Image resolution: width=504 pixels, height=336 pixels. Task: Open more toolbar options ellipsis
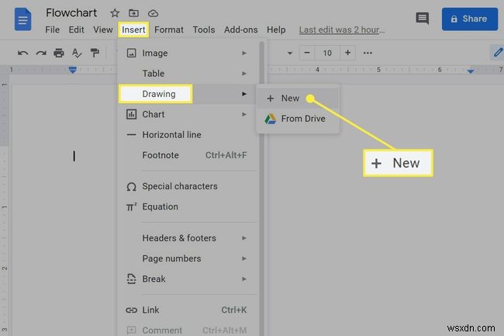[x=368, y=53]
